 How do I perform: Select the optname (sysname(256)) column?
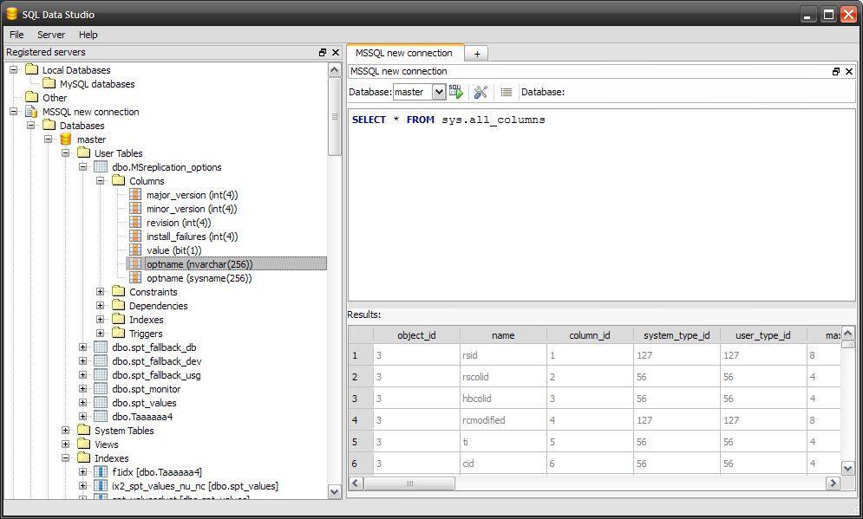199,278
